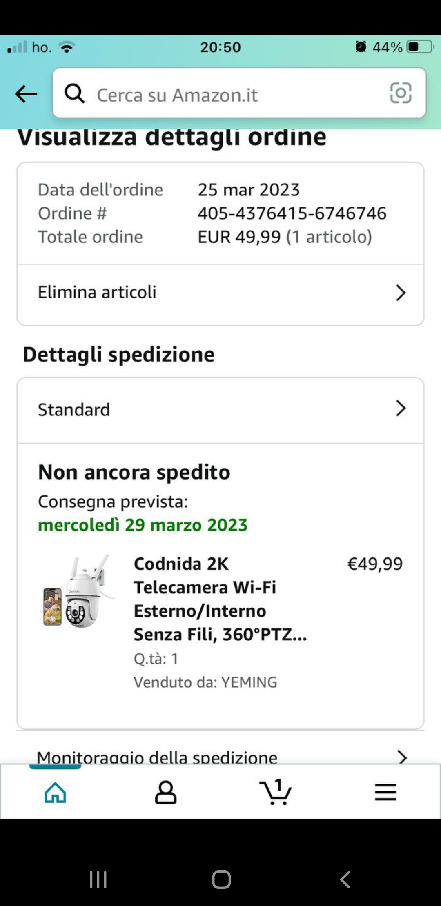Open the account profile icon
Viewport: 441px width, 906px height.
(165, 793)
